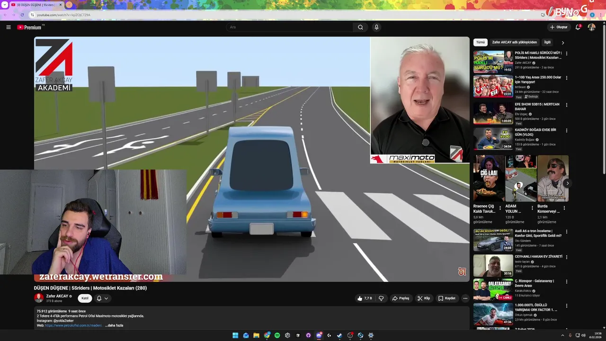Open new browser tab plus button
Screen dimensions: 606x341
[70, 5]
